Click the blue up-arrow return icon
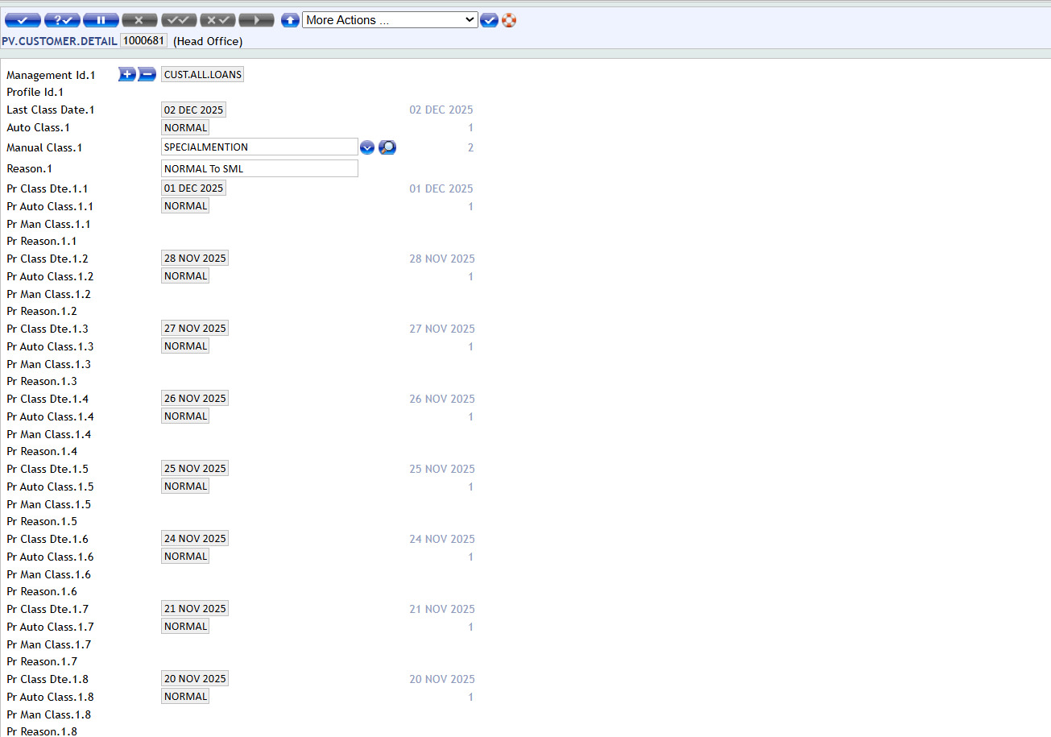The width and height of the screenshot is (1051, 737). click(290, 20)
